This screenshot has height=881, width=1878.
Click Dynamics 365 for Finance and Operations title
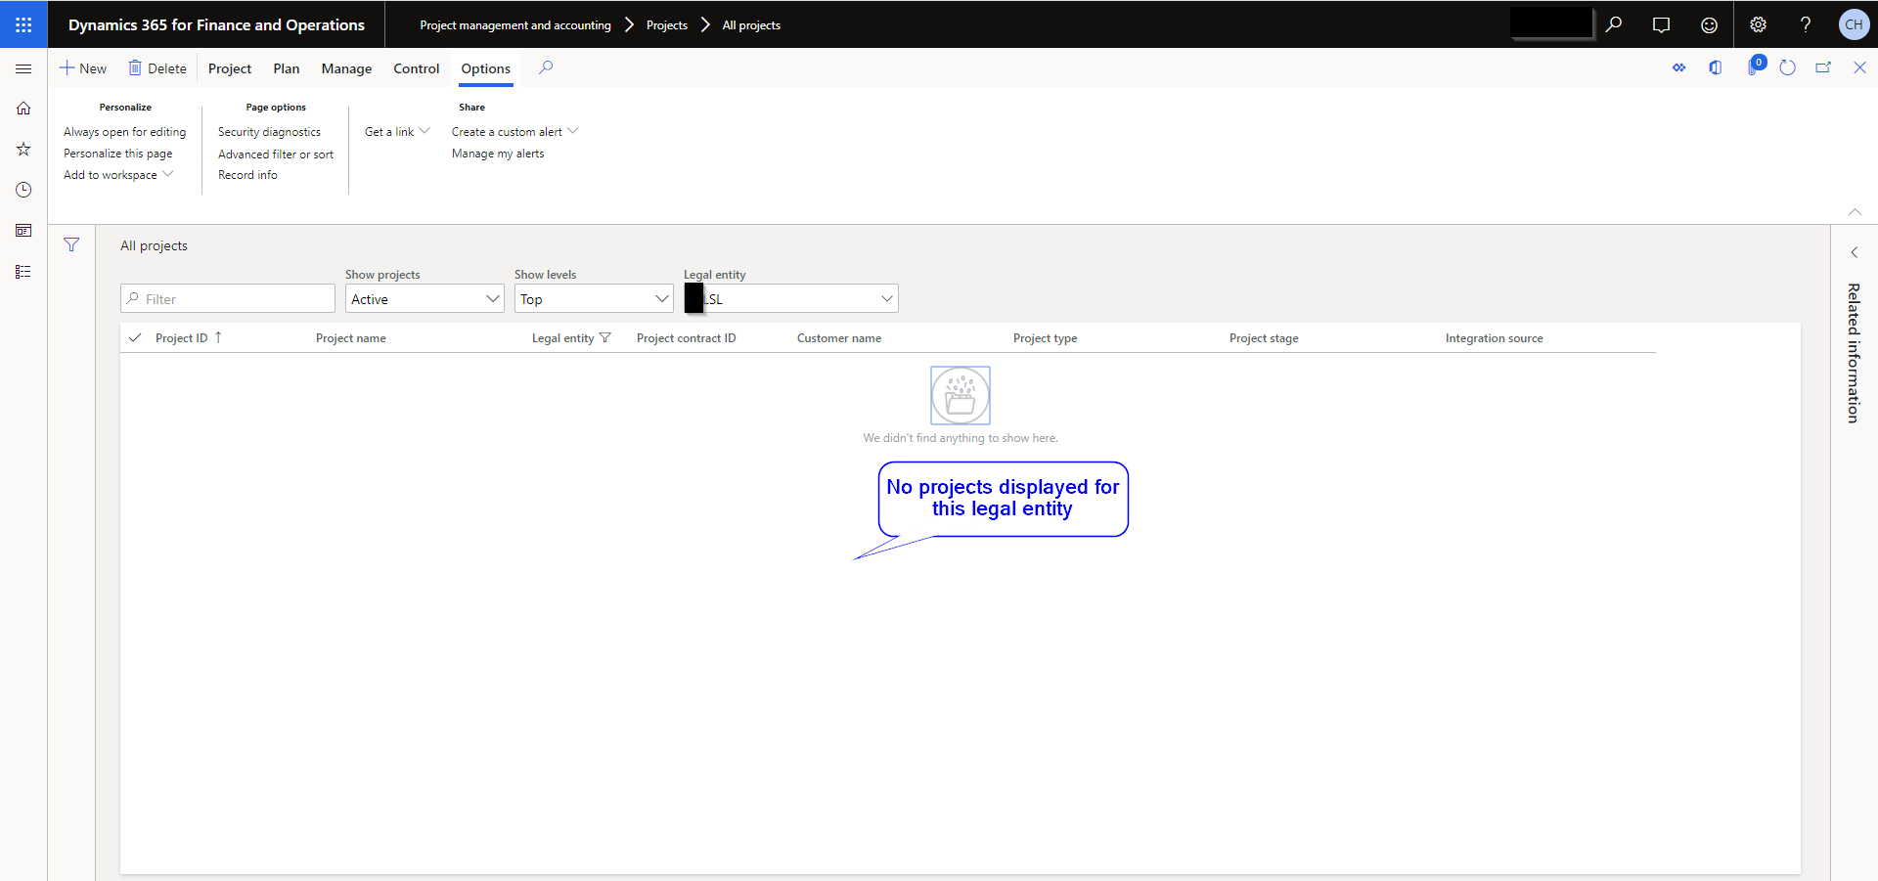point(216,24)
